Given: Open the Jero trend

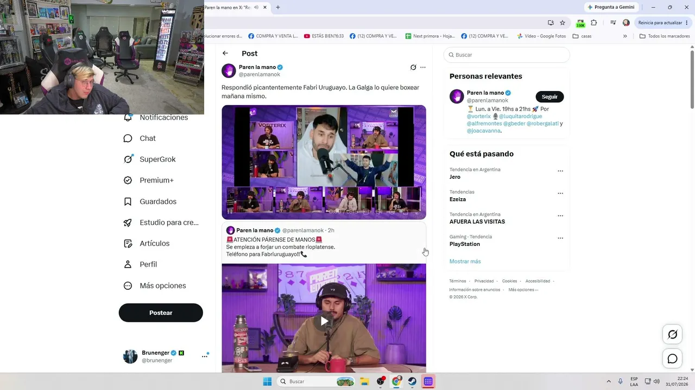Looking at the screenshot, I should point(455,177).
